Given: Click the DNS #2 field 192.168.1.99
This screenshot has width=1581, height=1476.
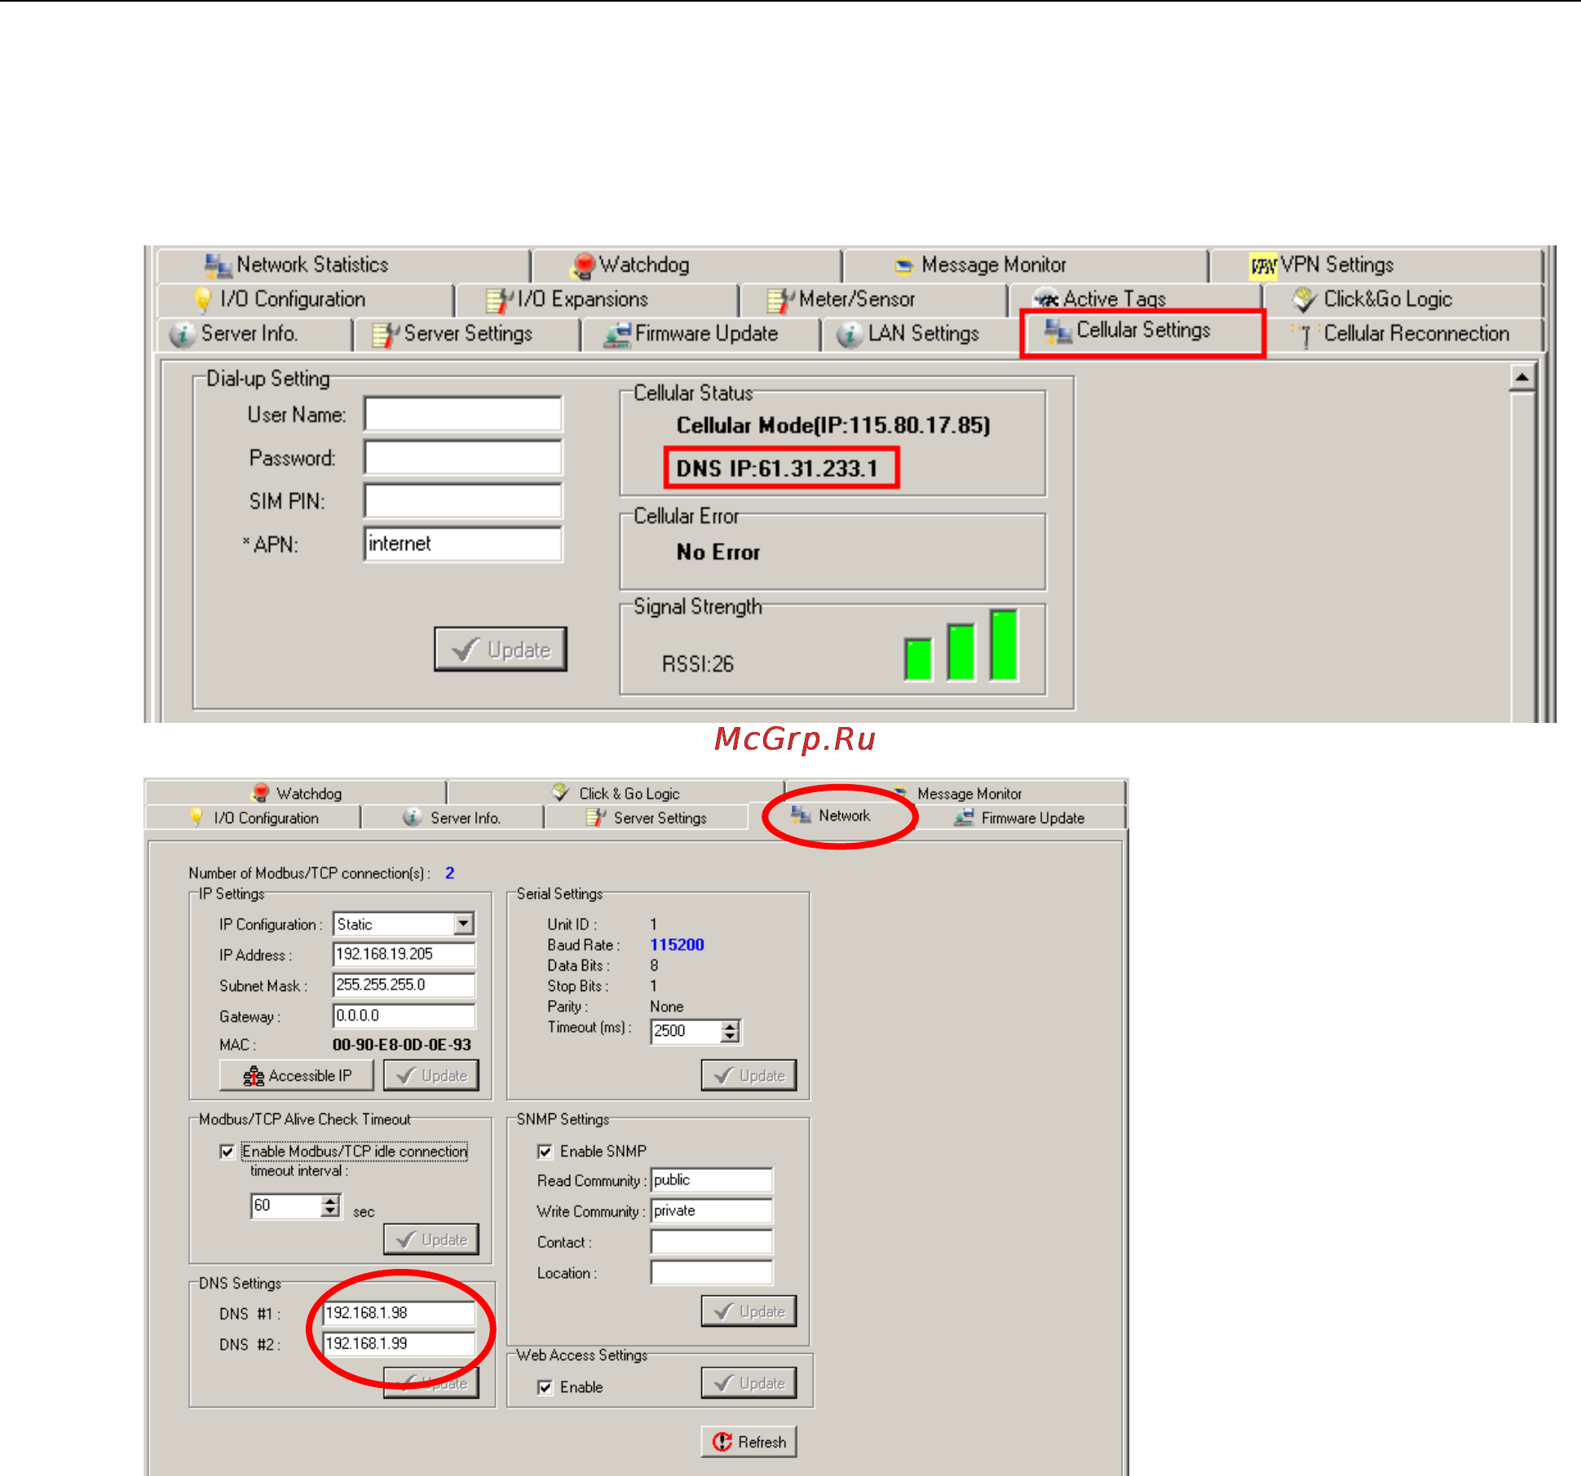Looking at the screenshot, I should (x=399, y=1343).
